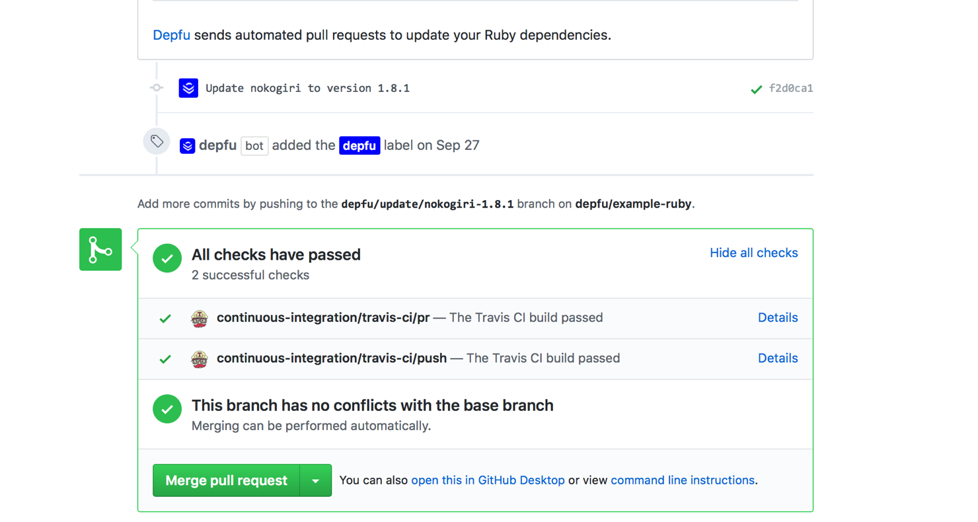Open the depfu user profile link
The height and width of the screenshot is (522, 978).
pyautogui.click(x=217, y=145)
